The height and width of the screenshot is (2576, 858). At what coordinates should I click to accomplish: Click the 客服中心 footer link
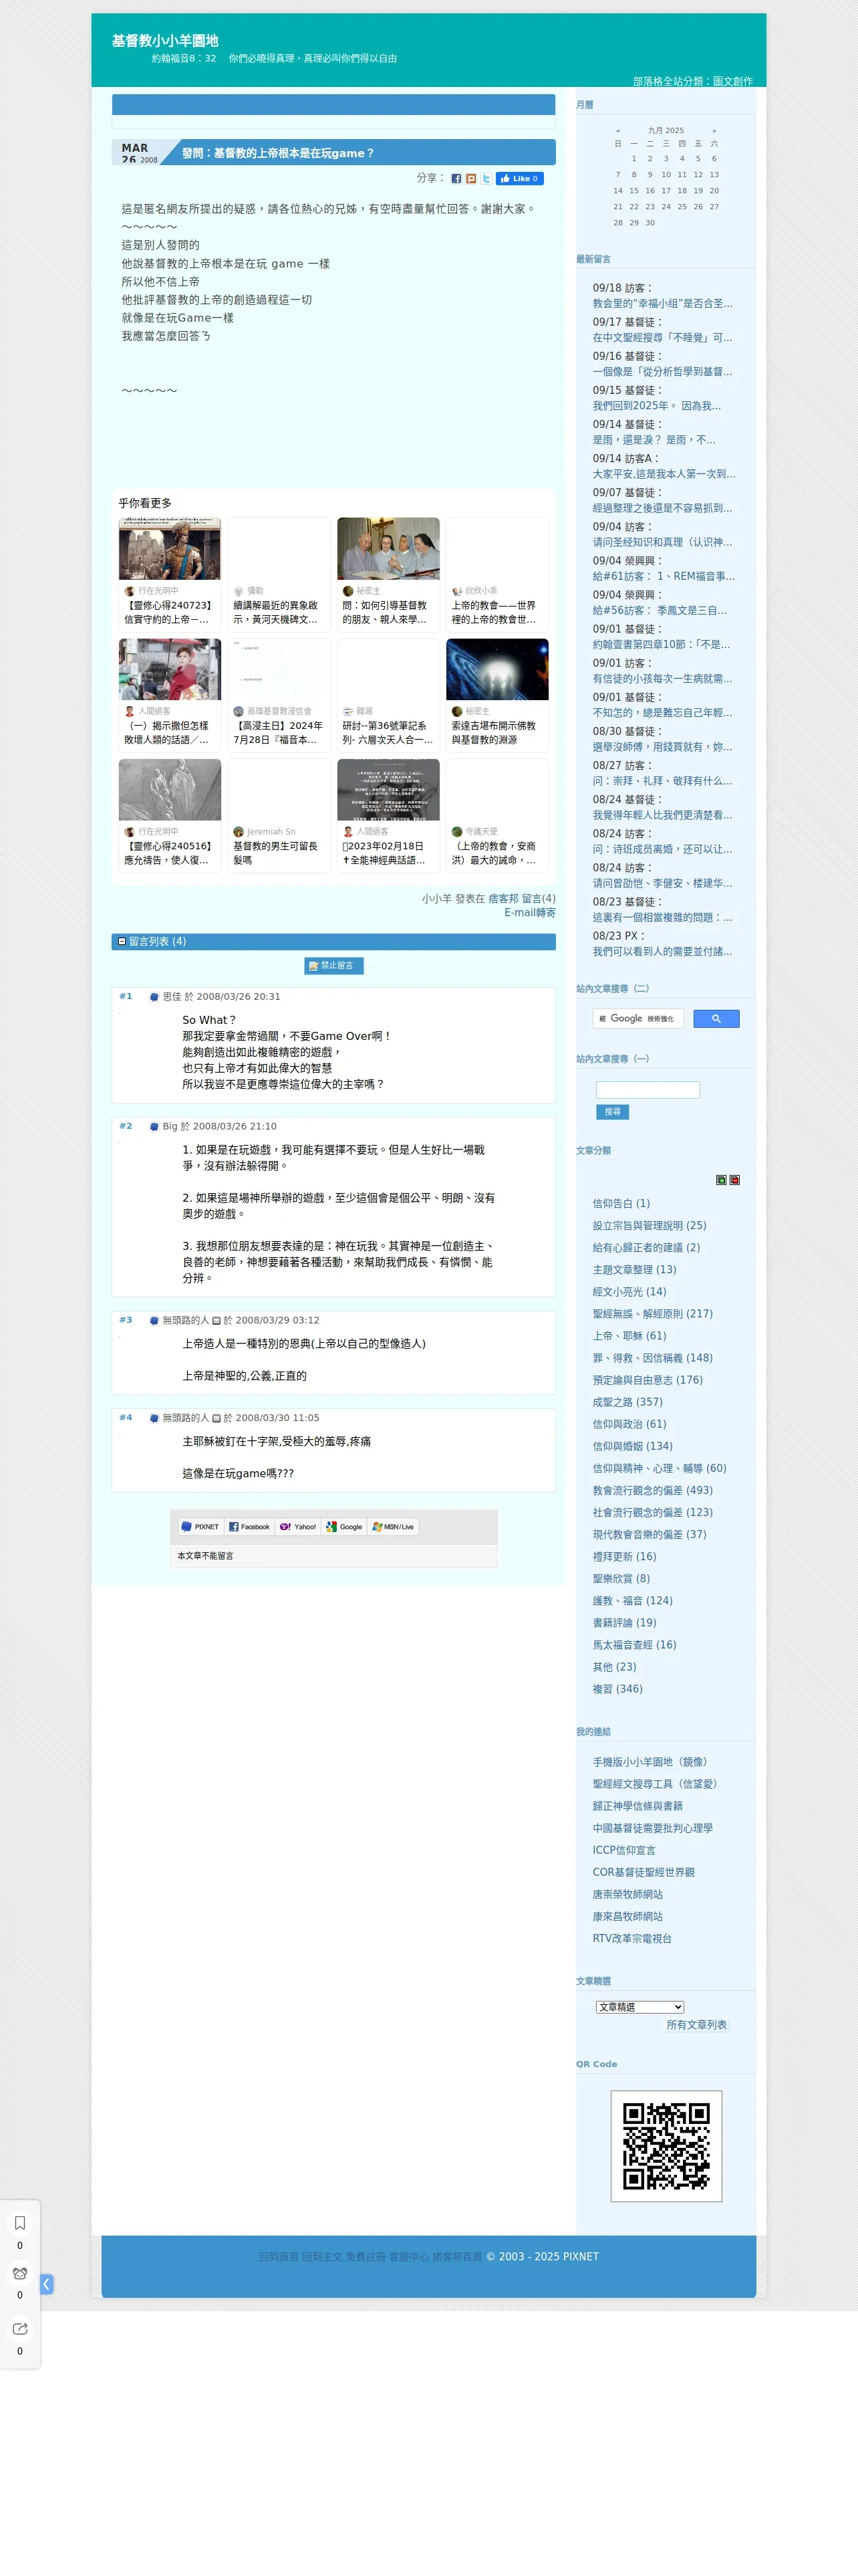[408, 2256]
